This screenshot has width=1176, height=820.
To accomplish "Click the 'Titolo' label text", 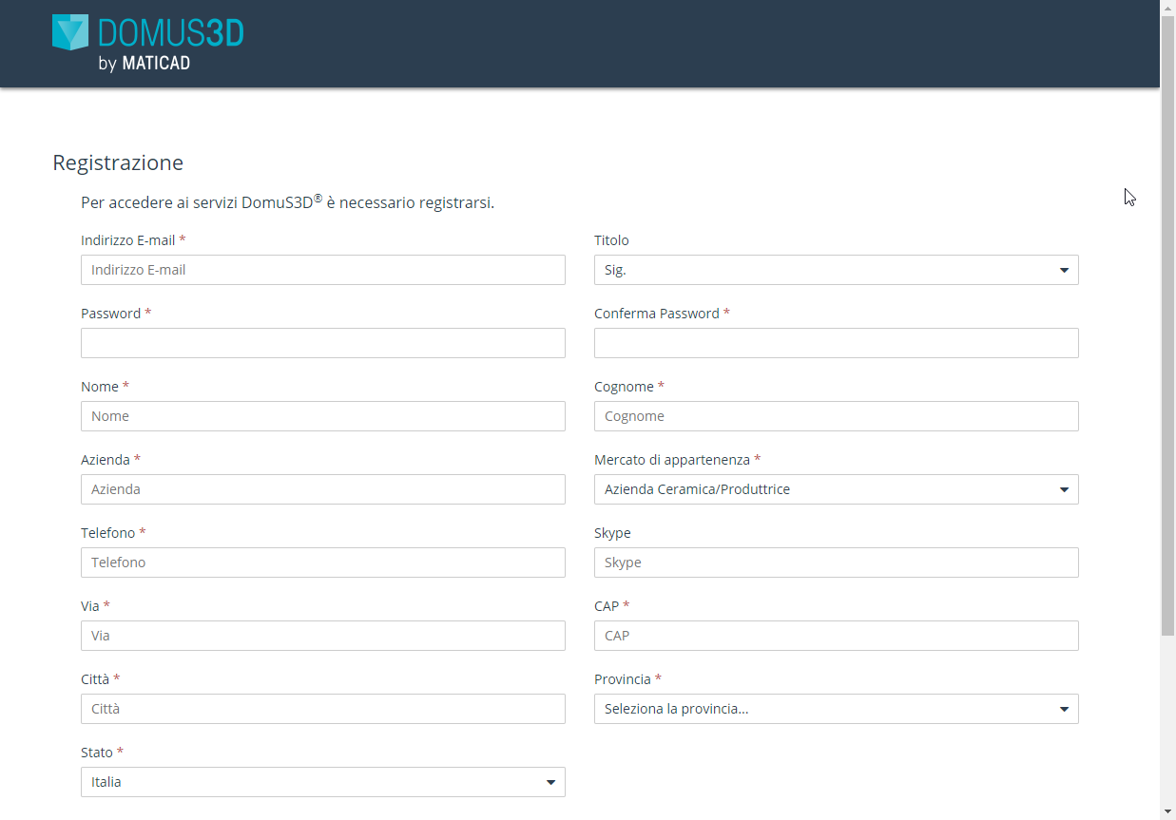I will tap(611, 240).
